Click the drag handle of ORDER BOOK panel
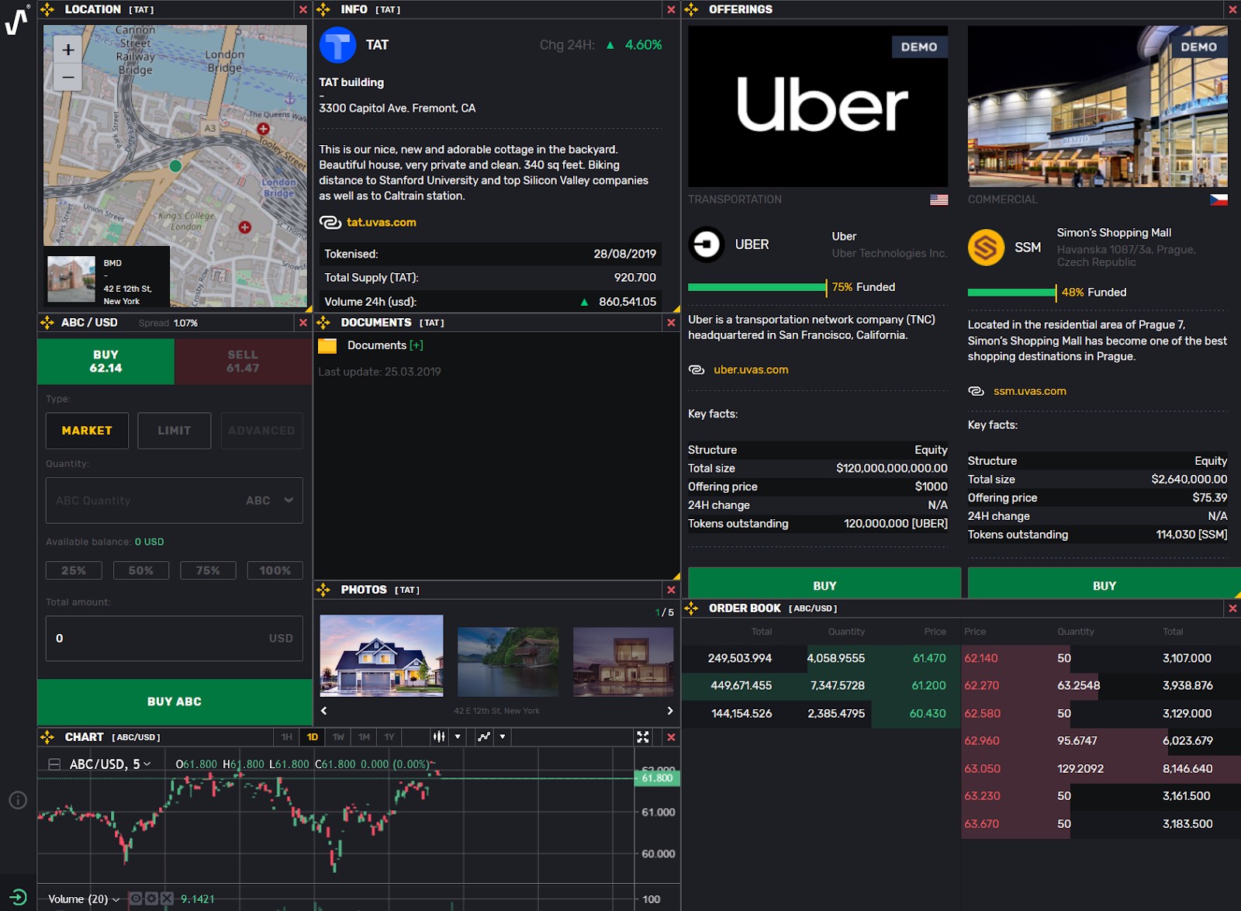1241x911 pixels. 691,608
